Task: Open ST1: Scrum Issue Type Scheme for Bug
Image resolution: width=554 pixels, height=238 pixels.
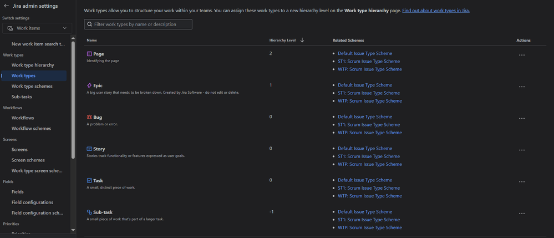Action: [x=369, y=124]
